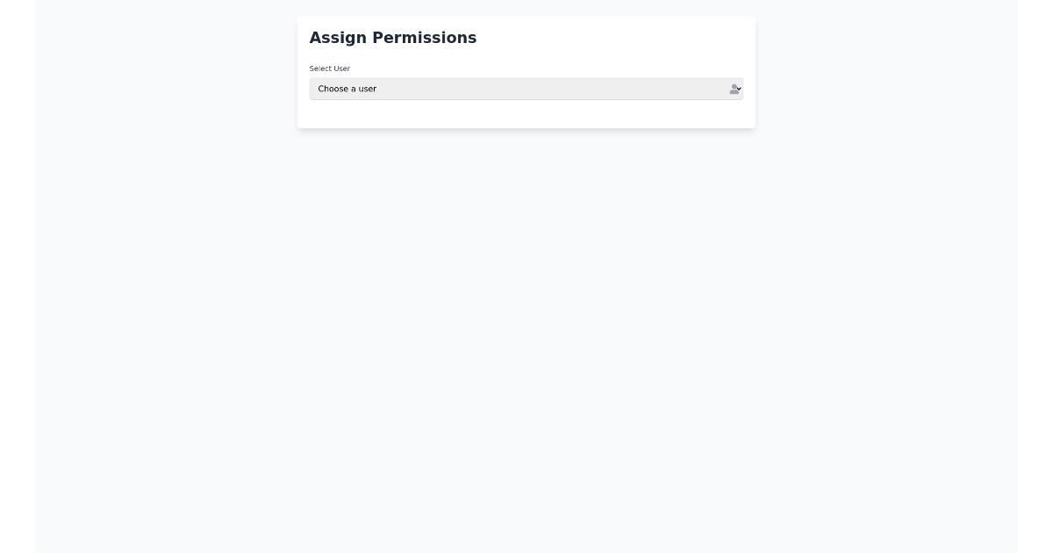Expand the user selection combo box

tap(526, 89)
